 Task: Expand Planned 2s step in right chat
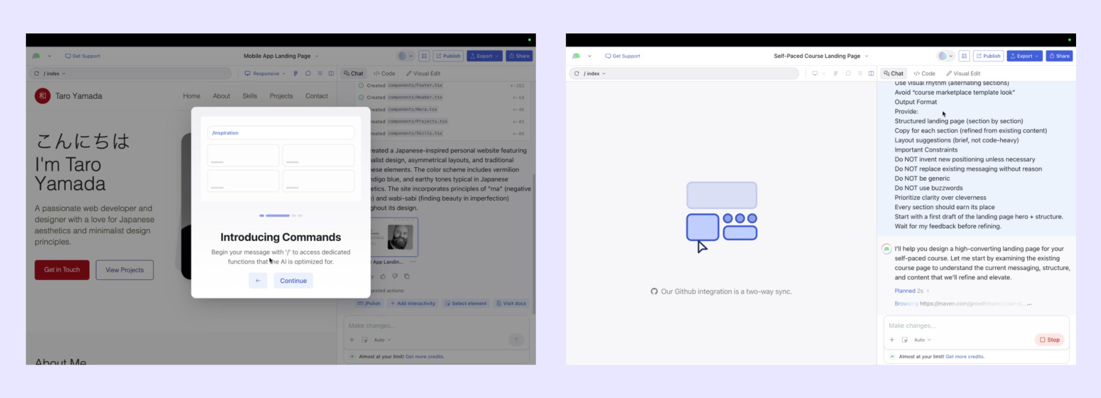[x=912, y=291]
